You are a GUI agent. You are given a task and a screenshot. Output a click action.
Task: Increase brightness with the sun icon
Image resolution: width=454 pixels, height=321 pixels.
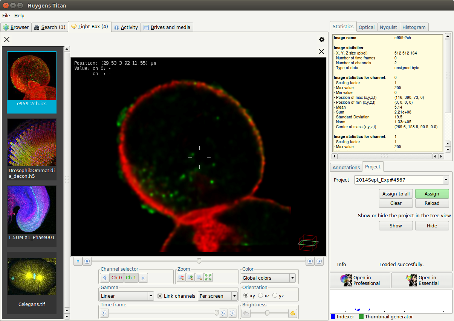[292, 313]
